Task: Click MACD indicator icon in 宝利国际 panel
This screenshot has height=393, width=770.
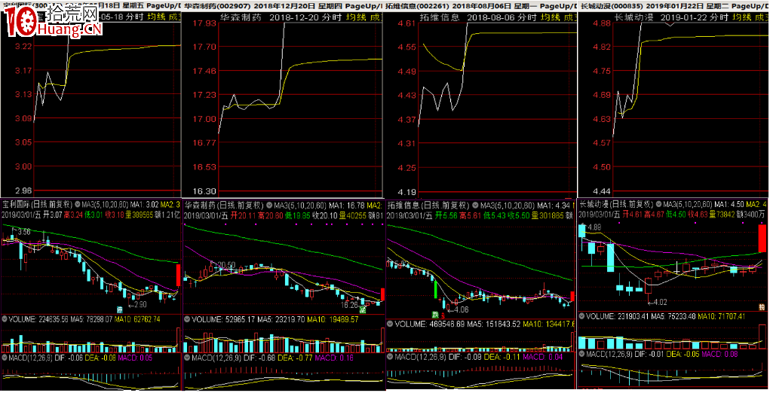Action: [x=5, y=358]
